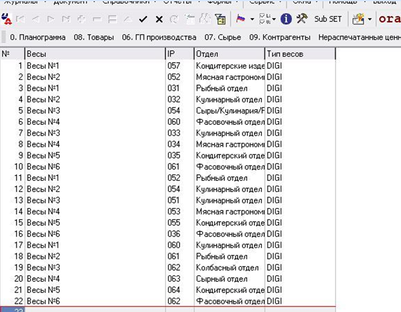The image size is (401, 312).
Task: Sort by the 'Весы' column header
Action: click(95, 54)
